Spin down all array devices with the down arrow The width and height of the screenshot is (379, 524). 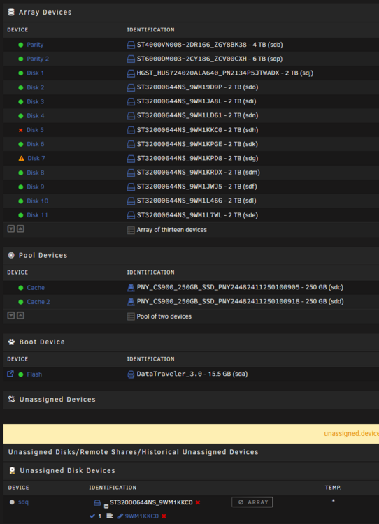pos(11,229)
